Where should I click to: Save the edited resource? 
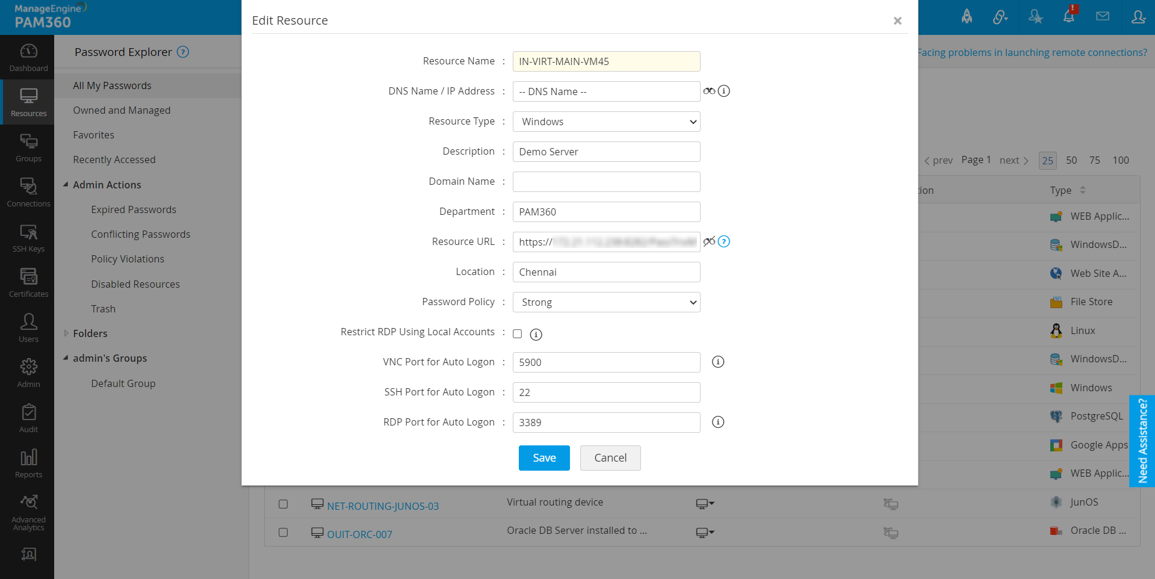pos(543,457)
